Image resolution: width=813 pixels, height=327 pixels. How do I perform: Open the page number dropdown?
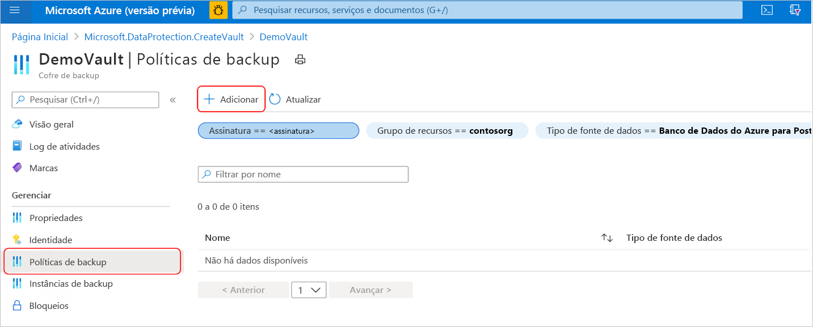coord(309,290)
